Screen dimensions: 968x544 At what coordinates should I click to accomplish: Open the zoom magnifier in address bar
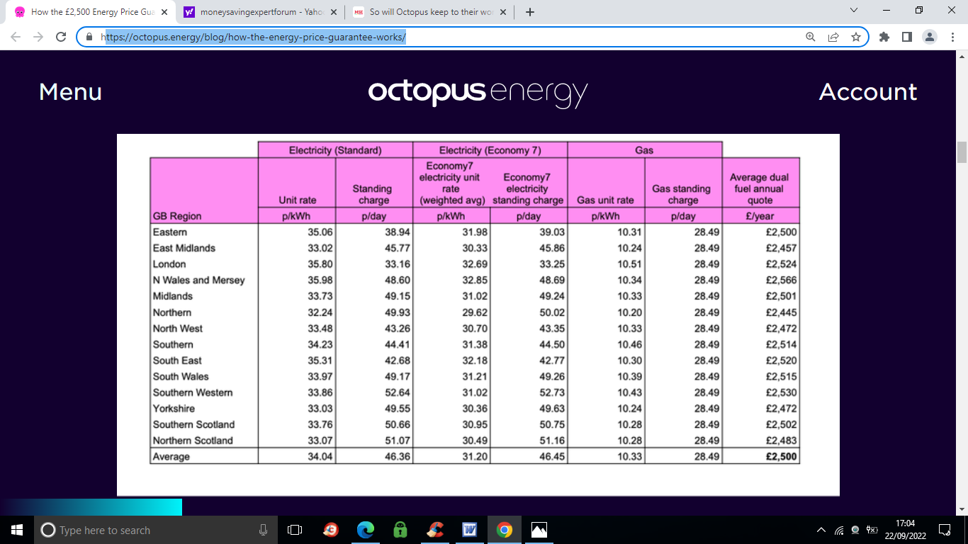tap(810, 37)
